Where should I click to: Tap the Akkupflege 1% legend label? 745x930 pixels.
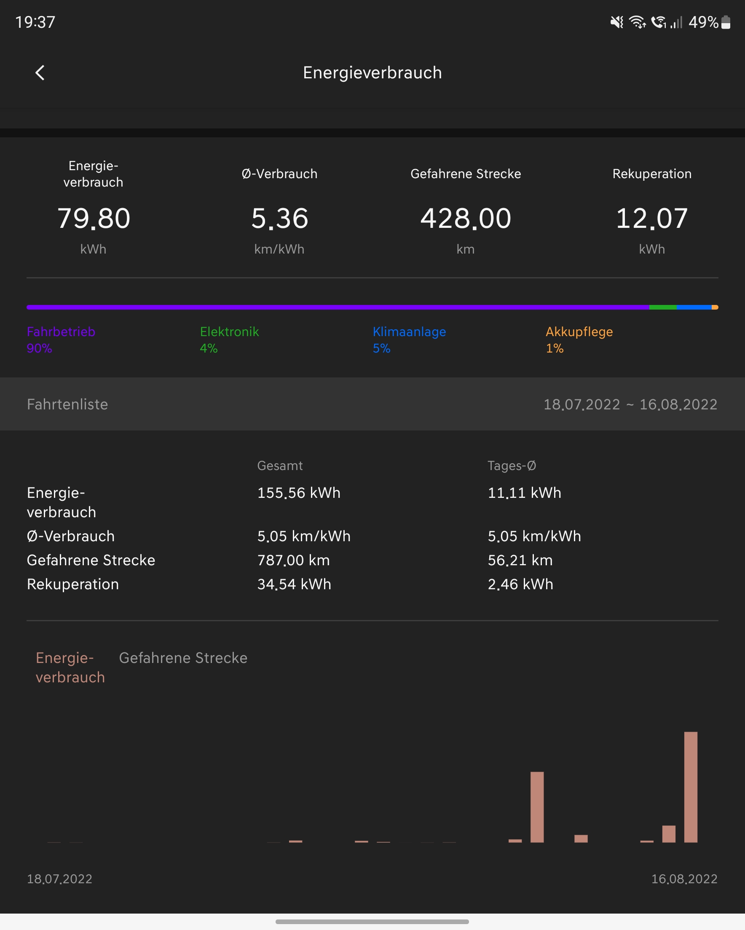tap(579, 339)
